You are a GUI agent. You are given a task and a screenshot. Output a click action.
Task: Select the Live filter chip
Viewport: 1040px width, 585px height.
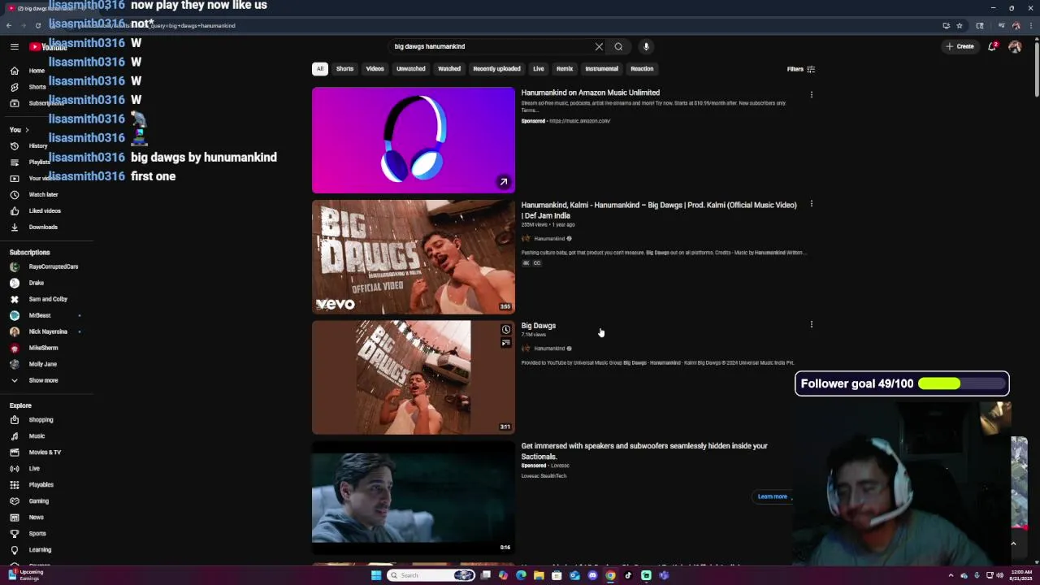tap(538, 69)
